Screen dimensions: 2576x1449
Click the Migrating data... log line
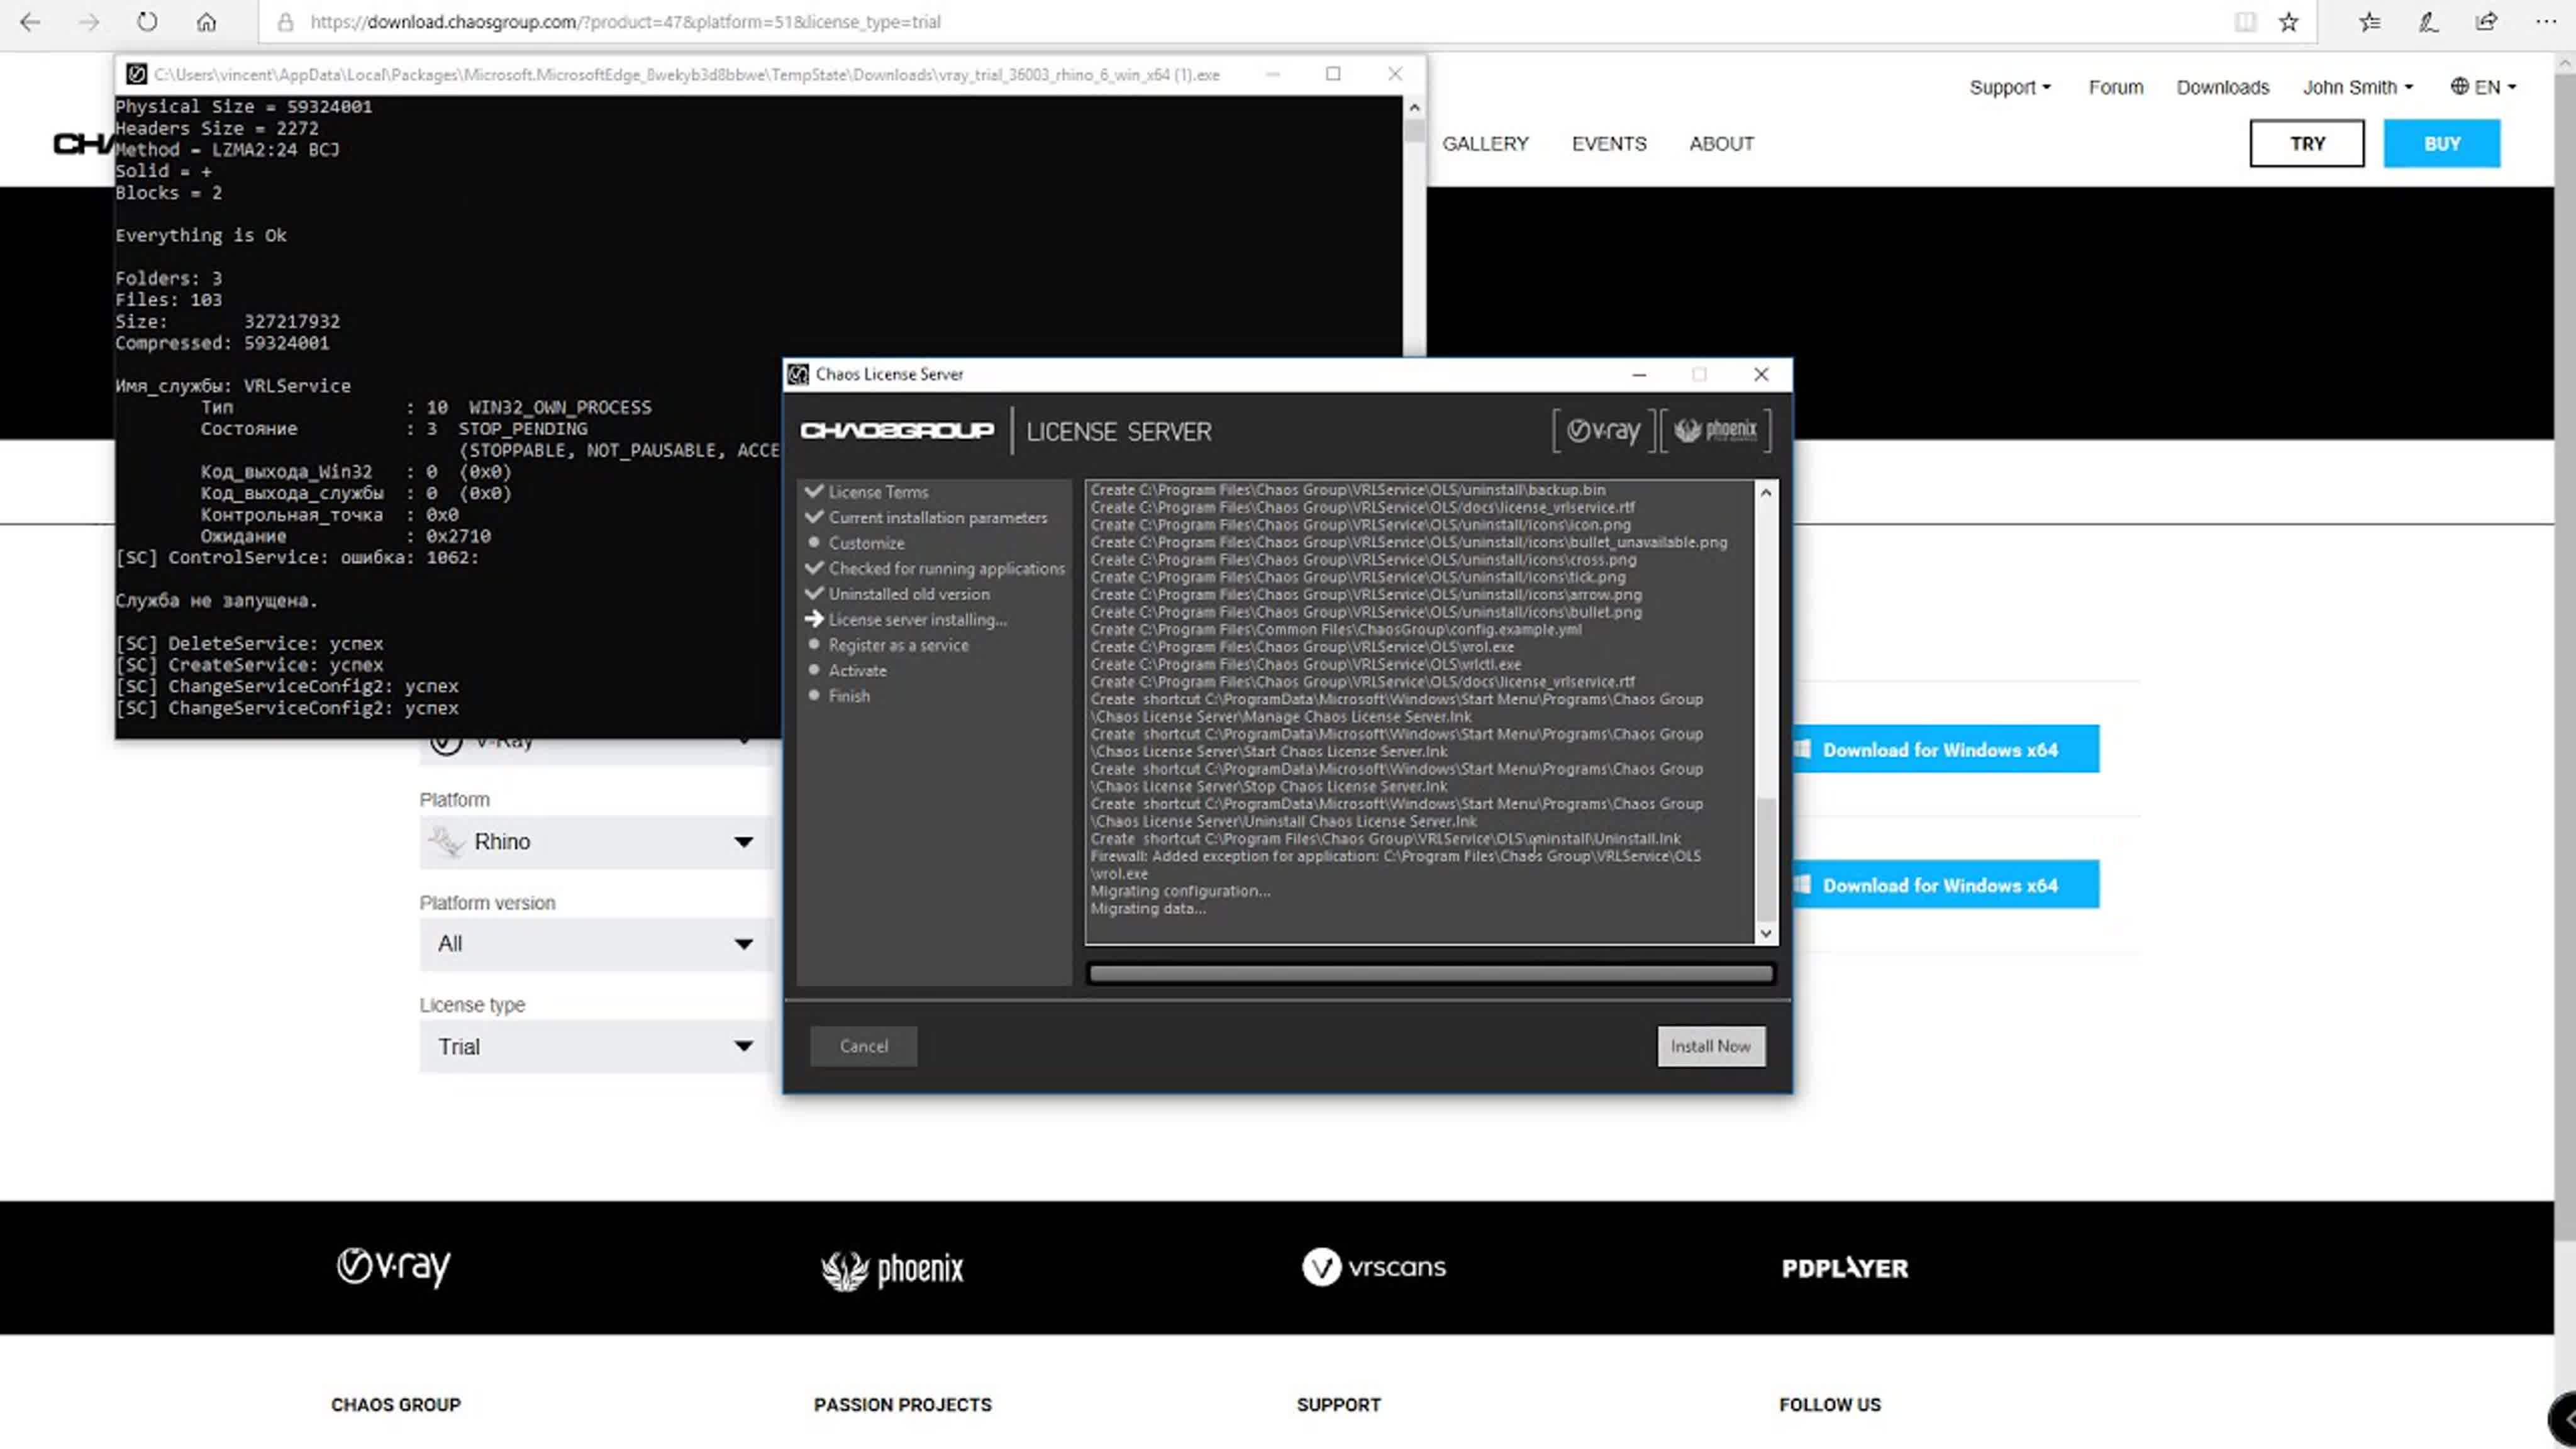click(1148, 908)
